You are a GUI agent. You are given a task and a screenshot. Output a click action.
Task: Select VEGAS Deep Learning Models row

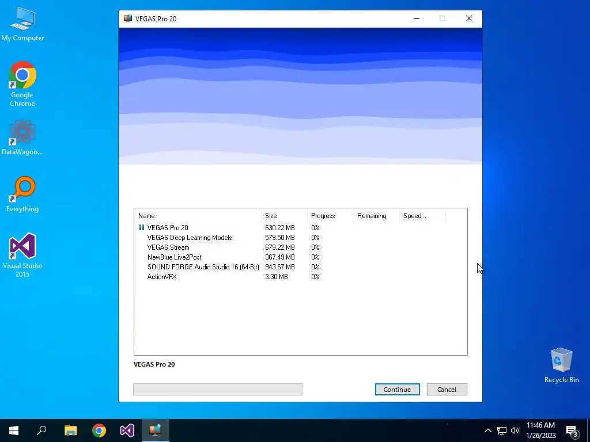pos(300,238)
